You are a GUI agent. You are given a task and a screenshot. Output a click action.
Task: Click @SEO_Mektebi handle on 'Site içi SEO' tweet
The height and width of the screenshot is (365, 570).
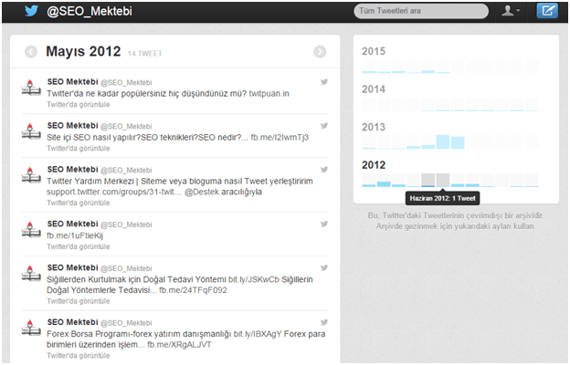(x=126, y=127)
